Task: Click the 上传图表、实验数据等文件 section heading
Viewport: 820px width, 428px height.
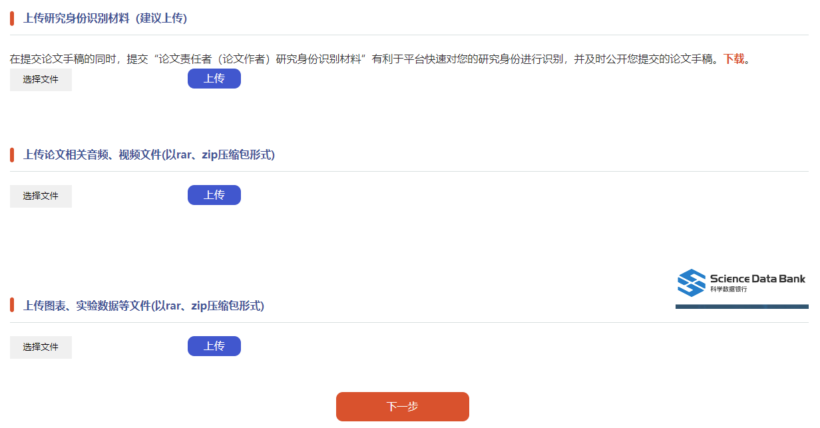Action: point(143,306)
